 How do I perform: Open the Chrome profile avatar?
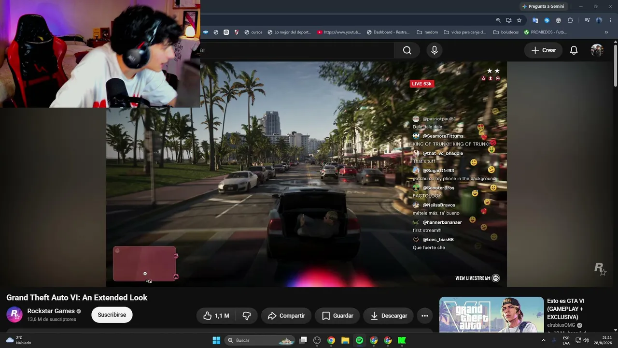[x=599, y=20]
